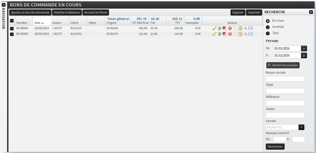316x153 pixels.
Task: Click the duplicate pages icon for BC00009
Action: pyautogui.click(x=235, y=34)
